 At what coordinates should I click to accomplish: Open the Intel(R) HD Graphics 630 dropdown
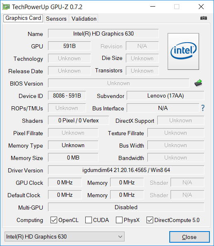pyautogui.click(x=65, y=236)
